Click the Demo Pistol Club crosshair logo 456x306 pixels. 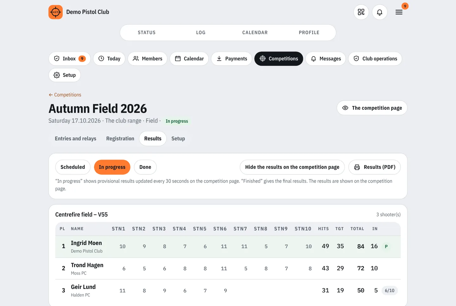tap(55, 12)
